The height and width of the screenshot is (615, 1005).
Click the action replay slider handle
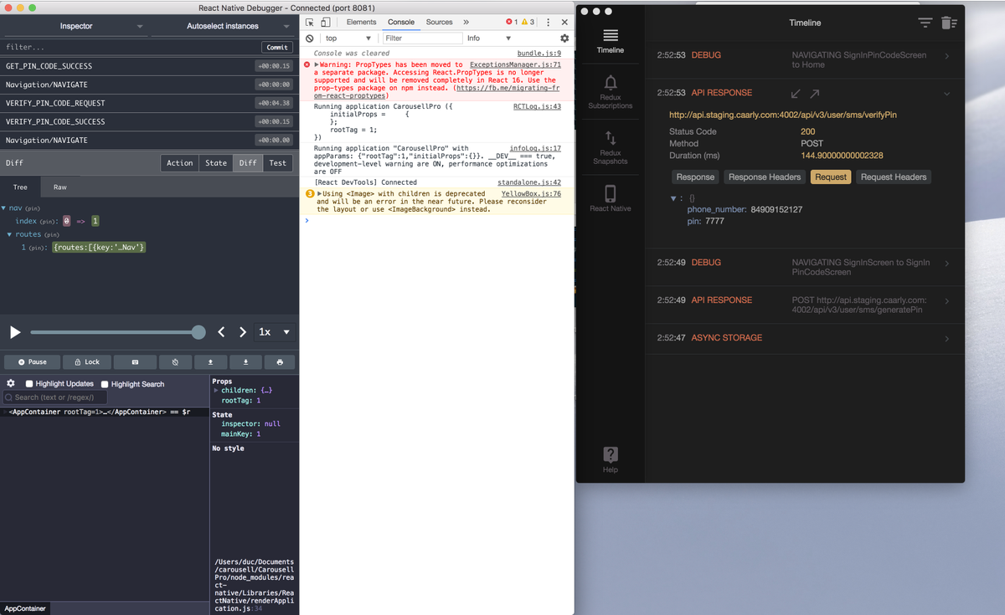pos(198,332)
